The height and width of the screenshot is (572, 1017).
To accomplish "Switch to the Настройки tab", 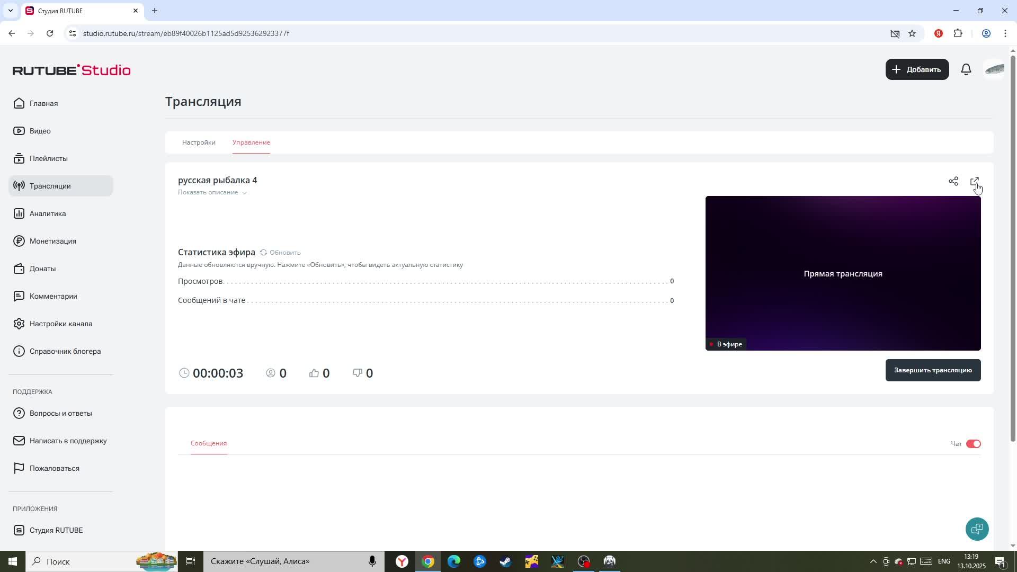I will click(199, 142).
